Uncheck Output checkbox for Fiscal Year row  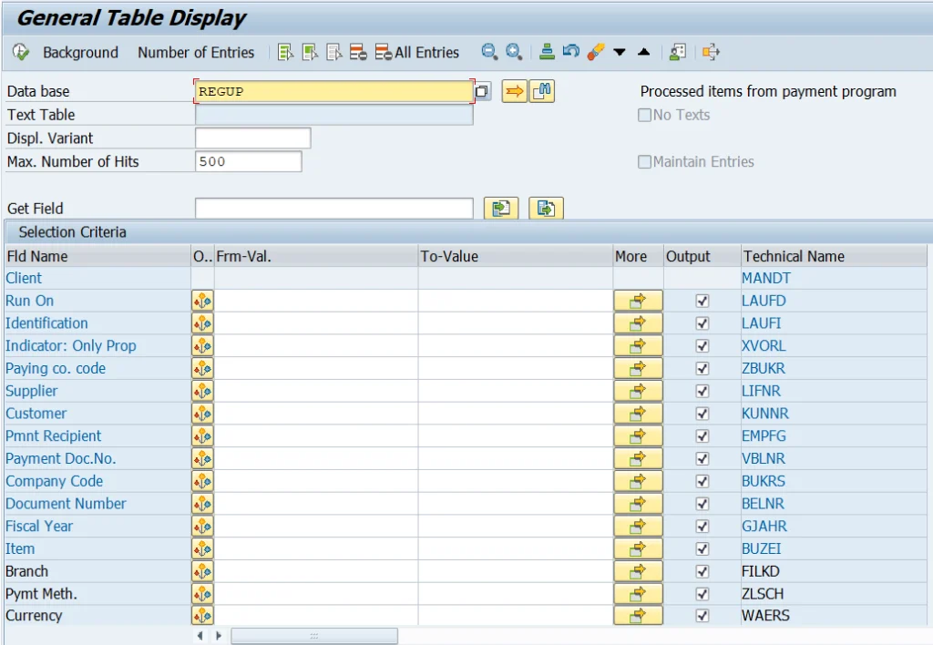coord(702,527)
